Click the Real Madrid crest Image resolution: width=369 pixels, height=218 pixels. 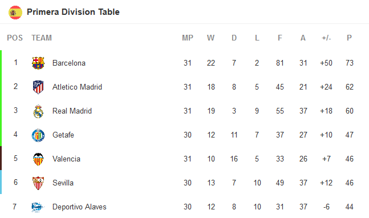(38, 111)
